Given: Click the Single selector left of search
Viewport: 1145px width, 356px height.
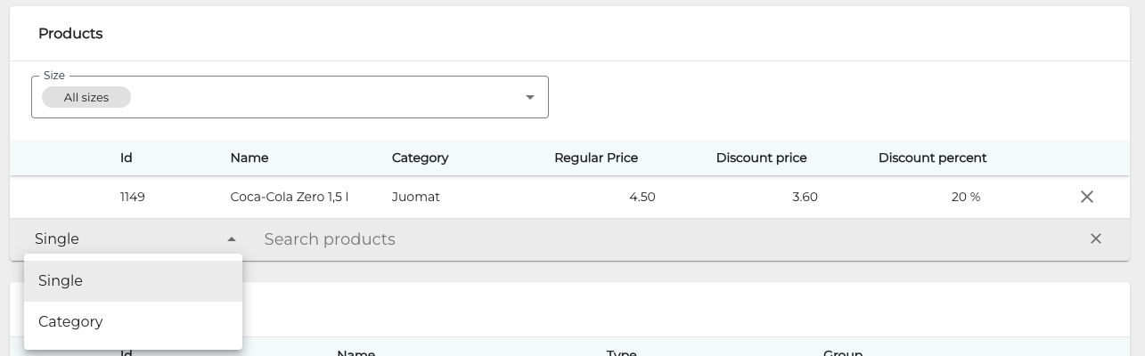Looking at the screenshot, I should click(x=125, y=239).
